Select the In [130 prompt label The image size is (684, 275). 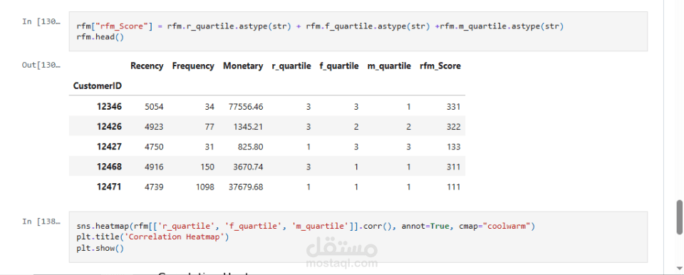[41, 22]
